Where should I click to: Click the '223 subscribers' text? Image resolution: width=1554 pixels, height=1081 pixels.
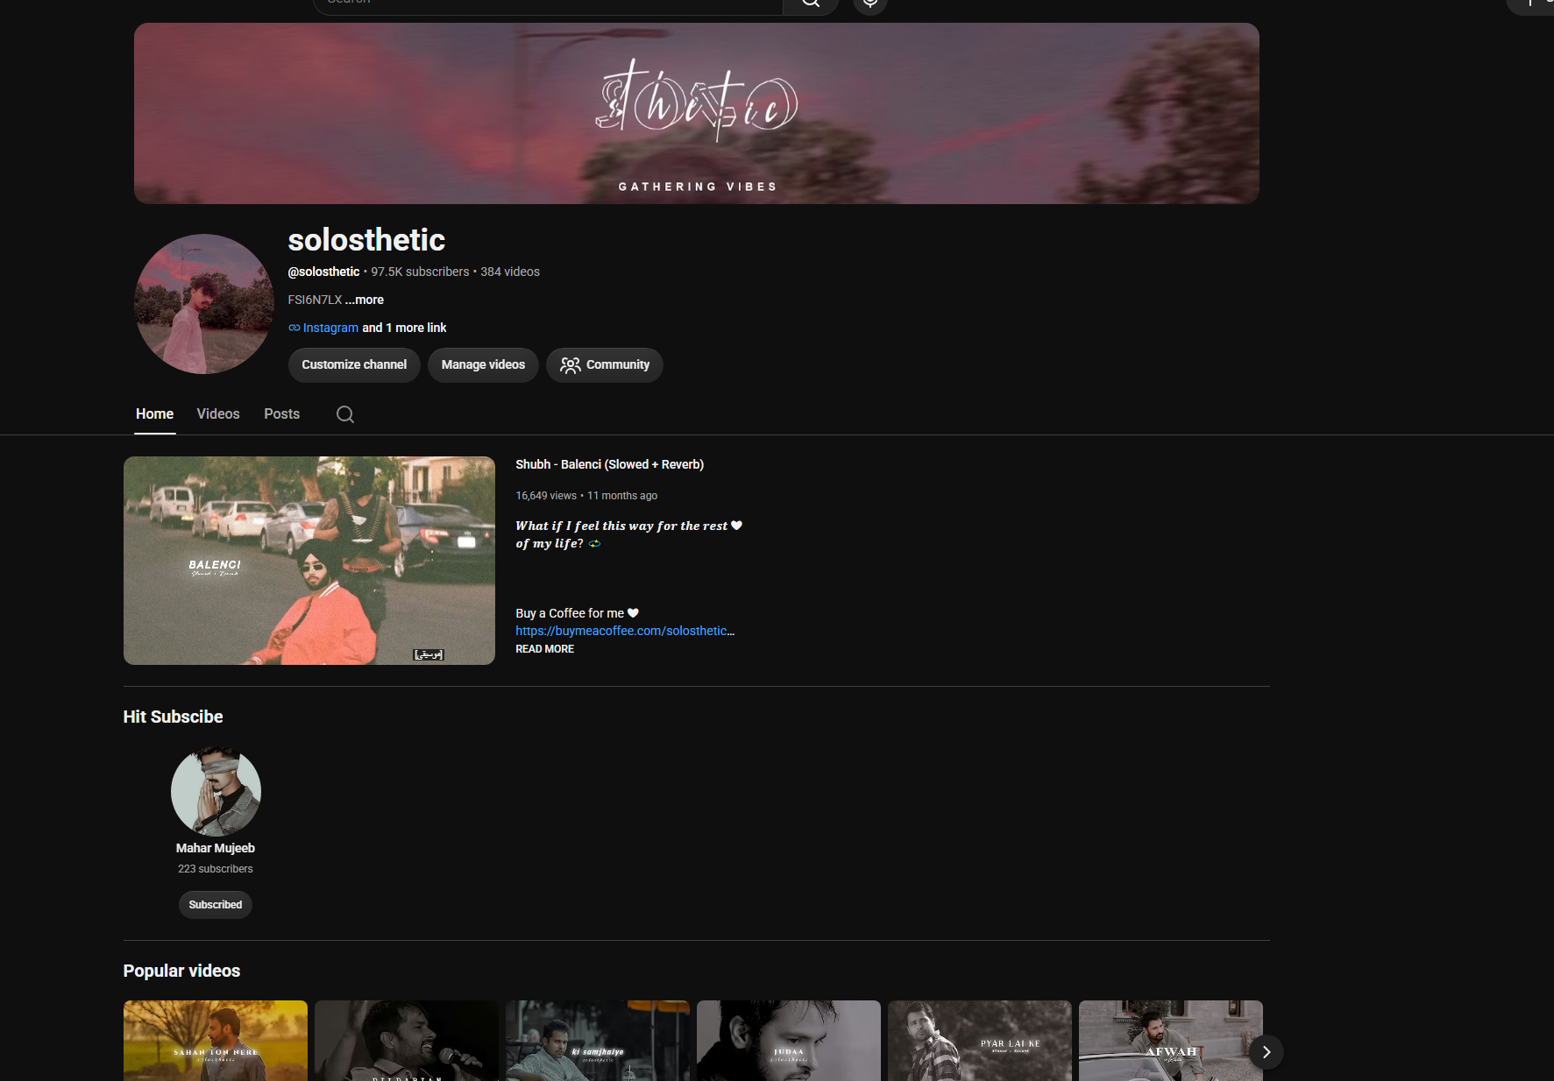point(216,869)
